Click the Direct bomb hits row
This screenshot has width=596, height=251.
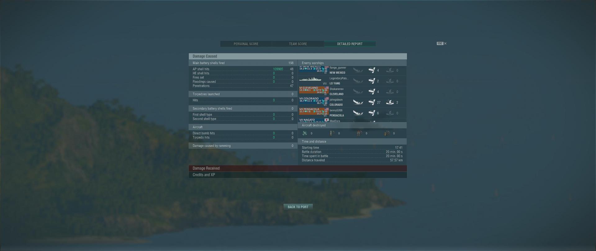[243, 133]
